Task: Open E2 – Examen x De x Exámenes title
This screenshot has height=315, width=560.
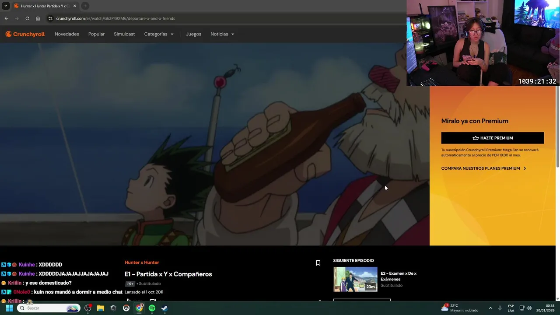Action: tap(399, 276)
